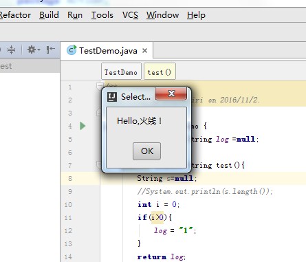This screenshot has width=306, height=262.
Task: Open the Help menu
Action: click(x=196, y=15)
